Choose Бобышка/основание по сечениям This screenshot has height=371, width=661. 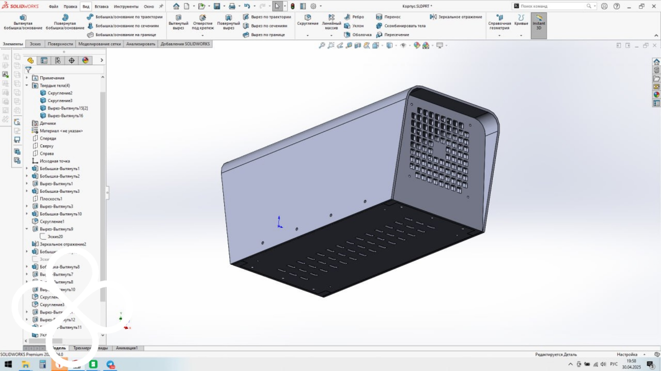click(123, 26)
